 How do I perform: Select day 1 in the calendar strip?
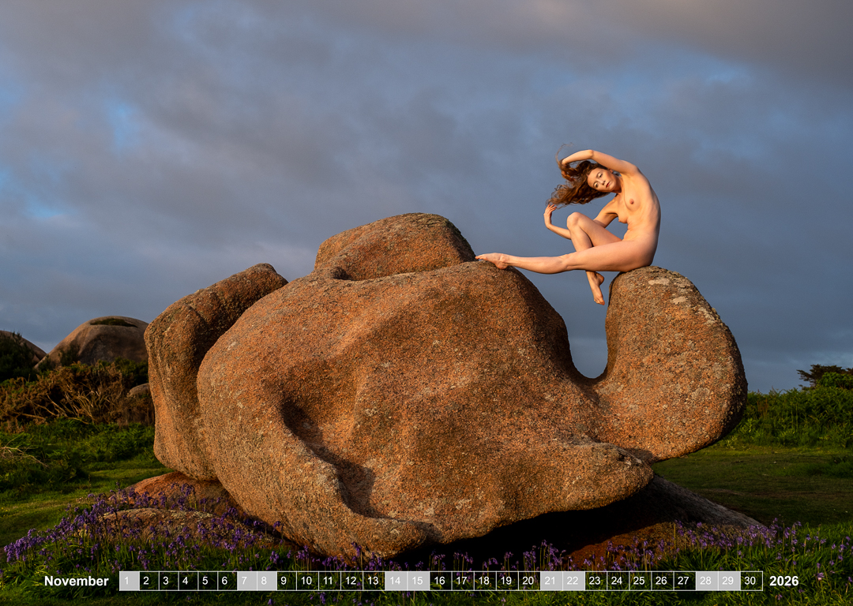(129, 581)
